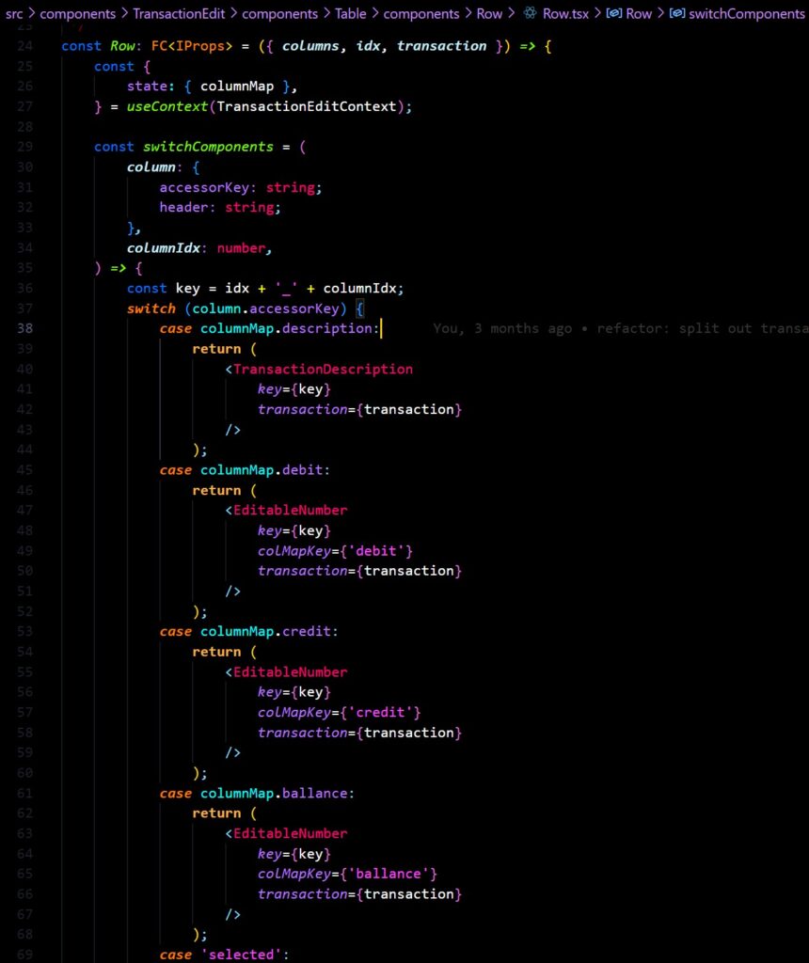
Task: Click colMapKey={'ballance'} prop
Action: [x=348, y=874]
